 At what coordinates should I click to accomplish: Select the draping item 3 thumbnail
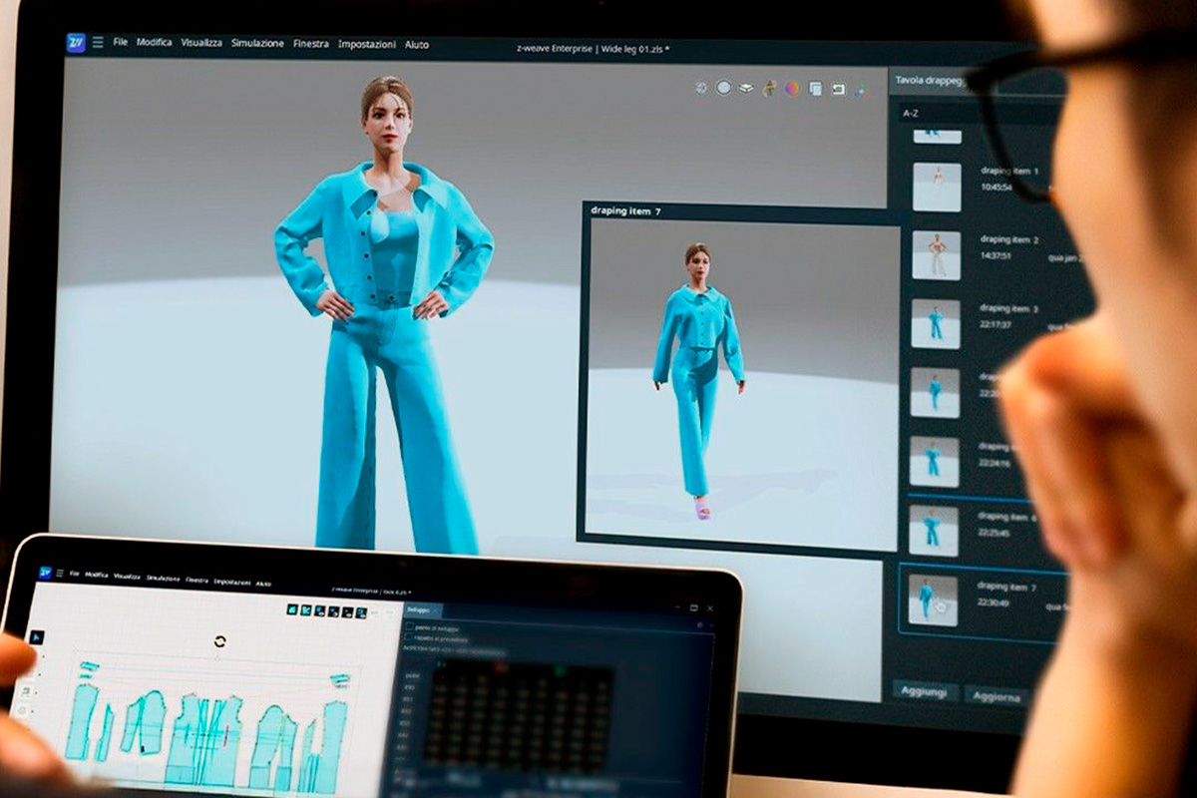[x=936, y=323]
